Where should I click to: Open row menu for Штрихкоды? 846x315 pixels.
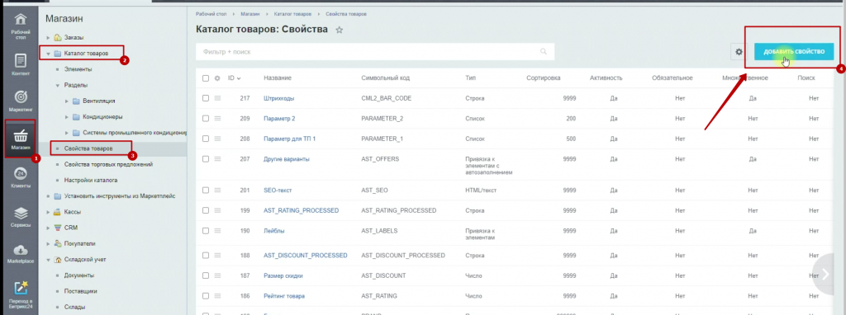218,98
